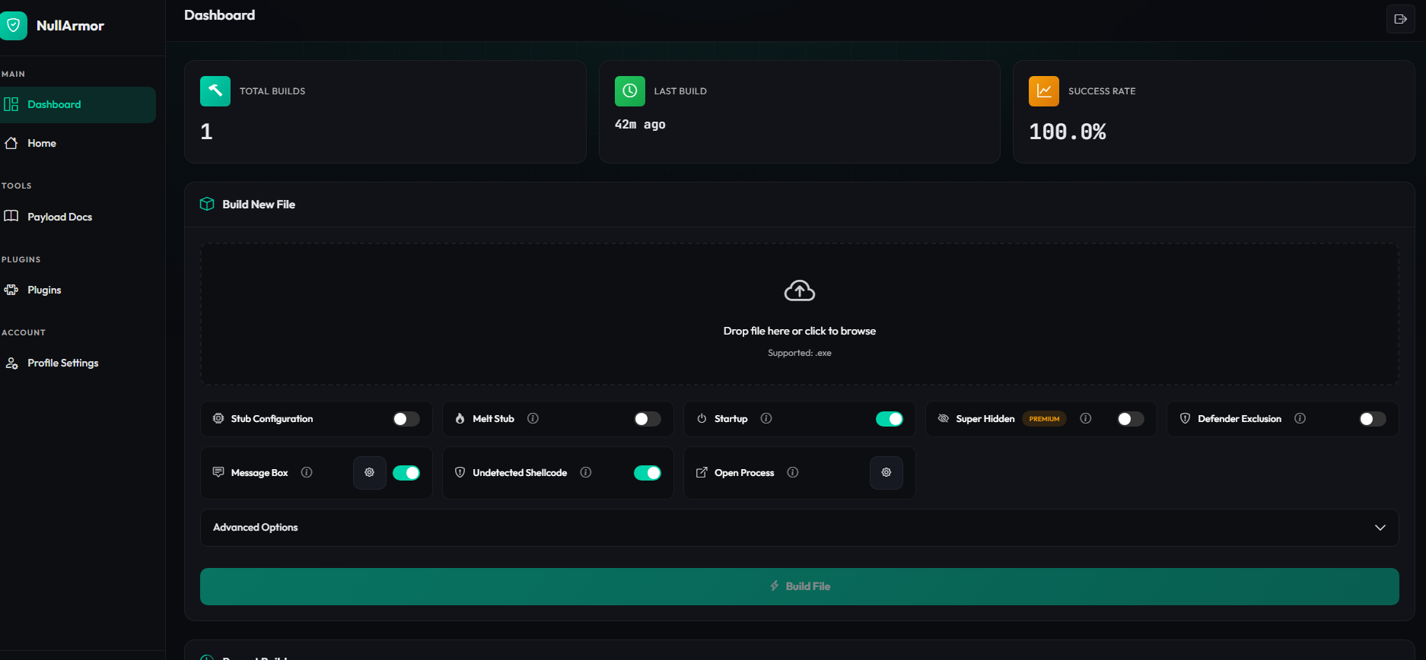The width and height of the screenshot is (1426, 660).
Task: Show info tooltip for Super Hidden
Action: (1086, 418)
